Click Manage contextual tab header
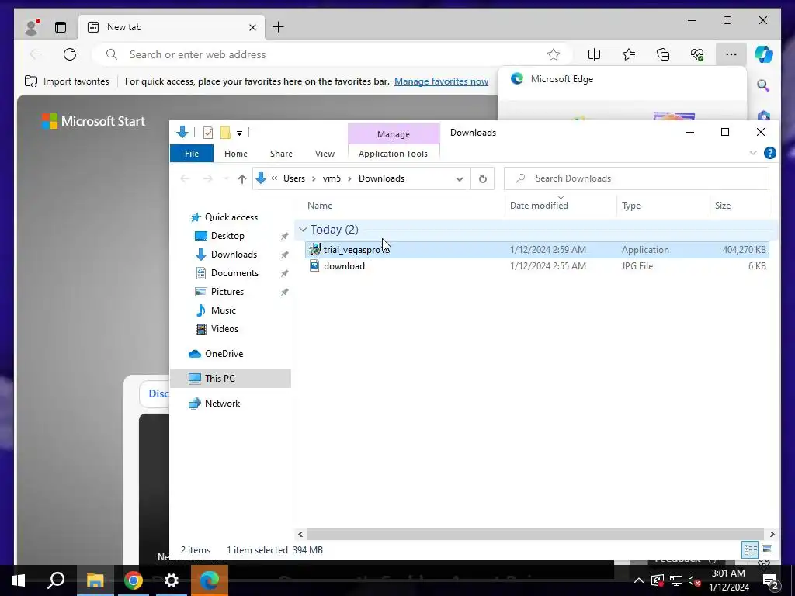The height and width of the screenshot is (596, 795). [394, 134]
